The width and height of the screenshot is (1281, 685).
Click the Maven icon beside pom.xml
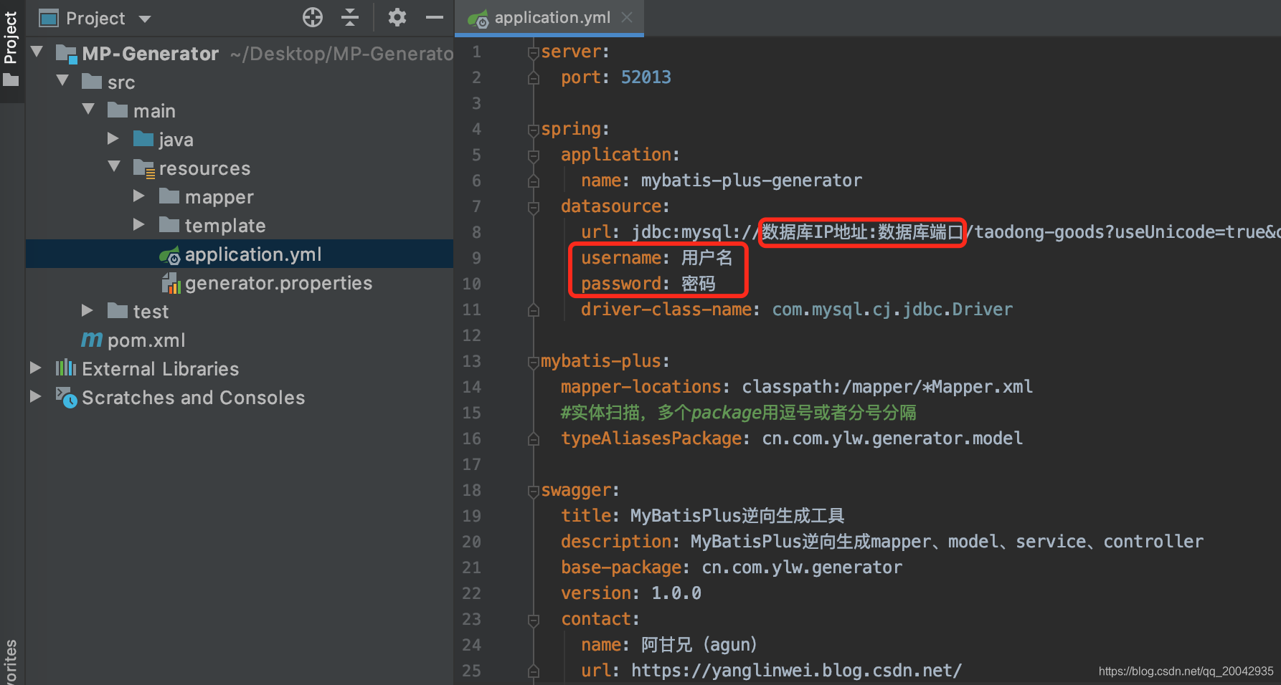pos(92,339)
